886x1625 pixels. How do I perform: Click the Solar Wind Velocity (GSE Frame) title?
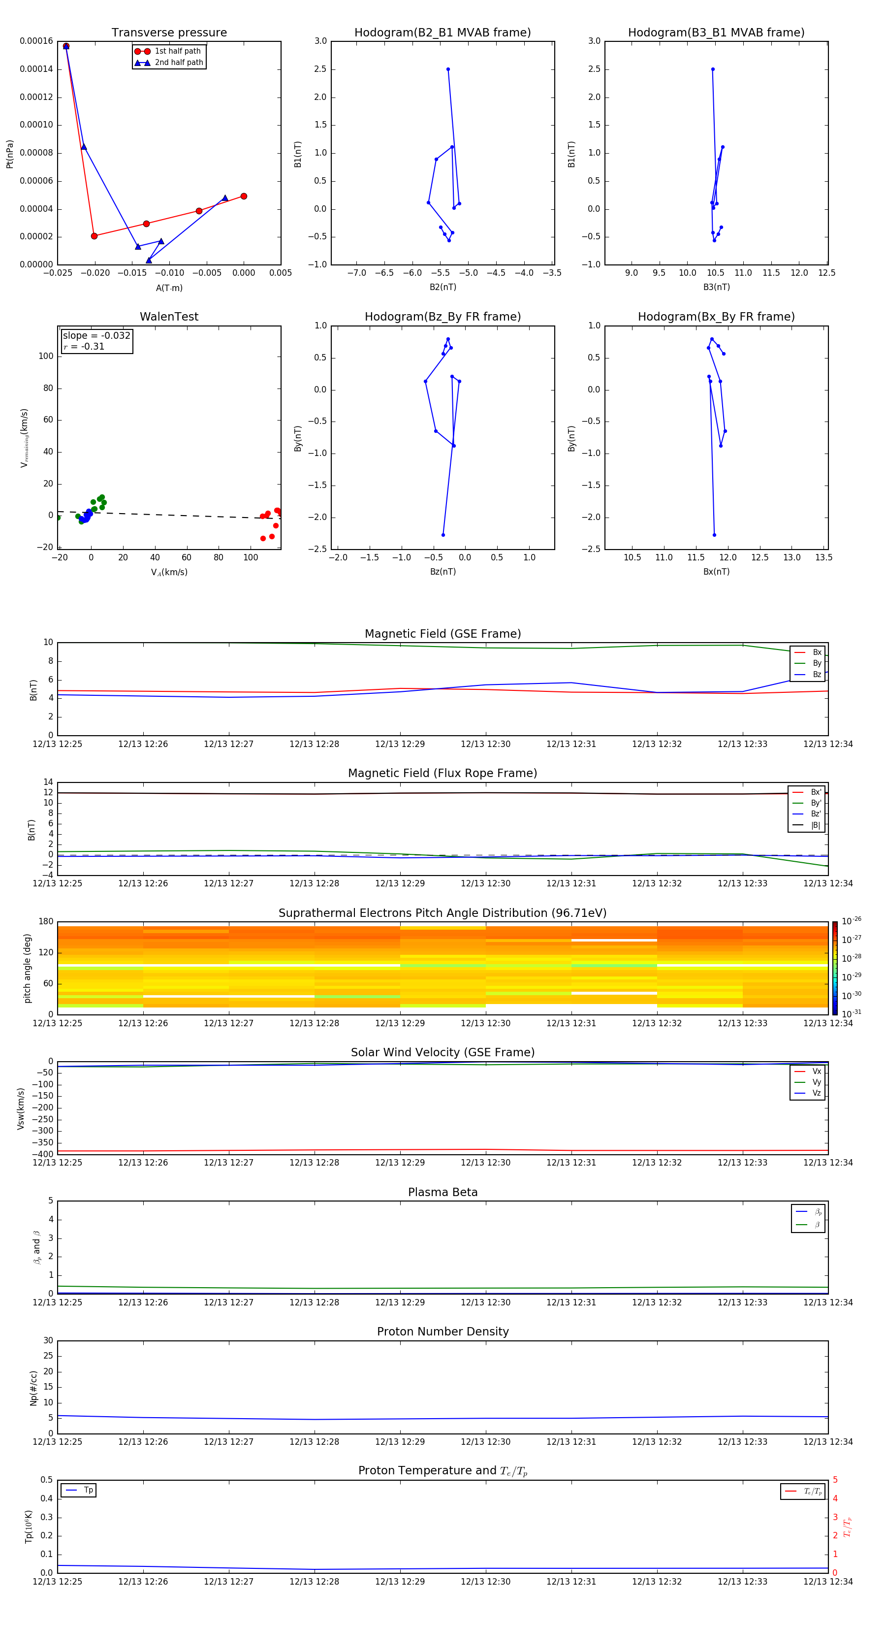pos(443,1052)
